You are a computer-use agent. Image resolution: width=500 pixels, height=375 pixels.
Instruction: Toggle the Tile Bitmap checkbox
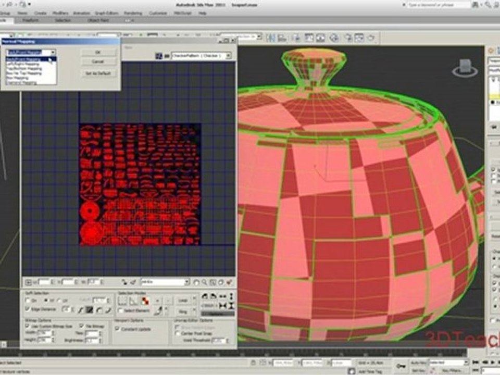[x=82, y=326]
